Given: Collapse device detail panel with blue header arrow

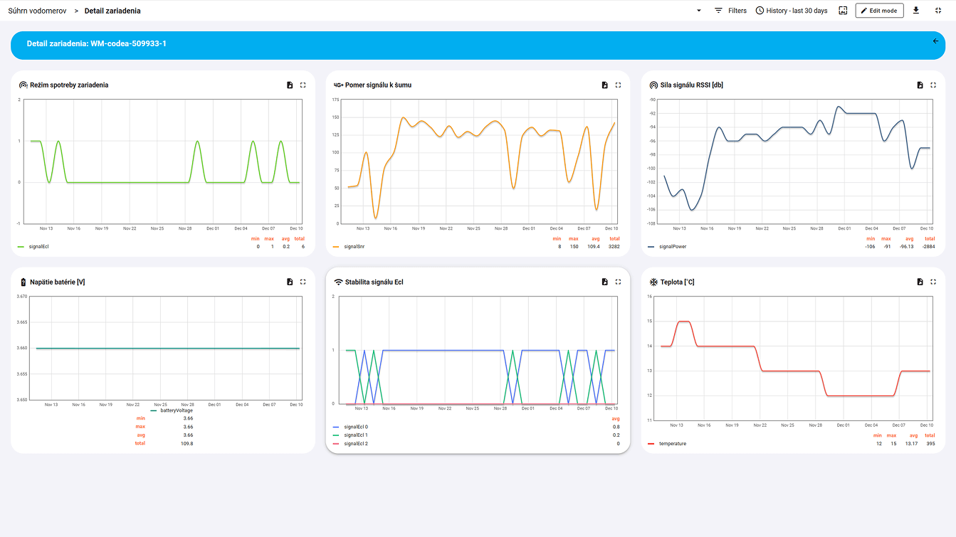Looking at the screenshot, I should coord(935,41).
